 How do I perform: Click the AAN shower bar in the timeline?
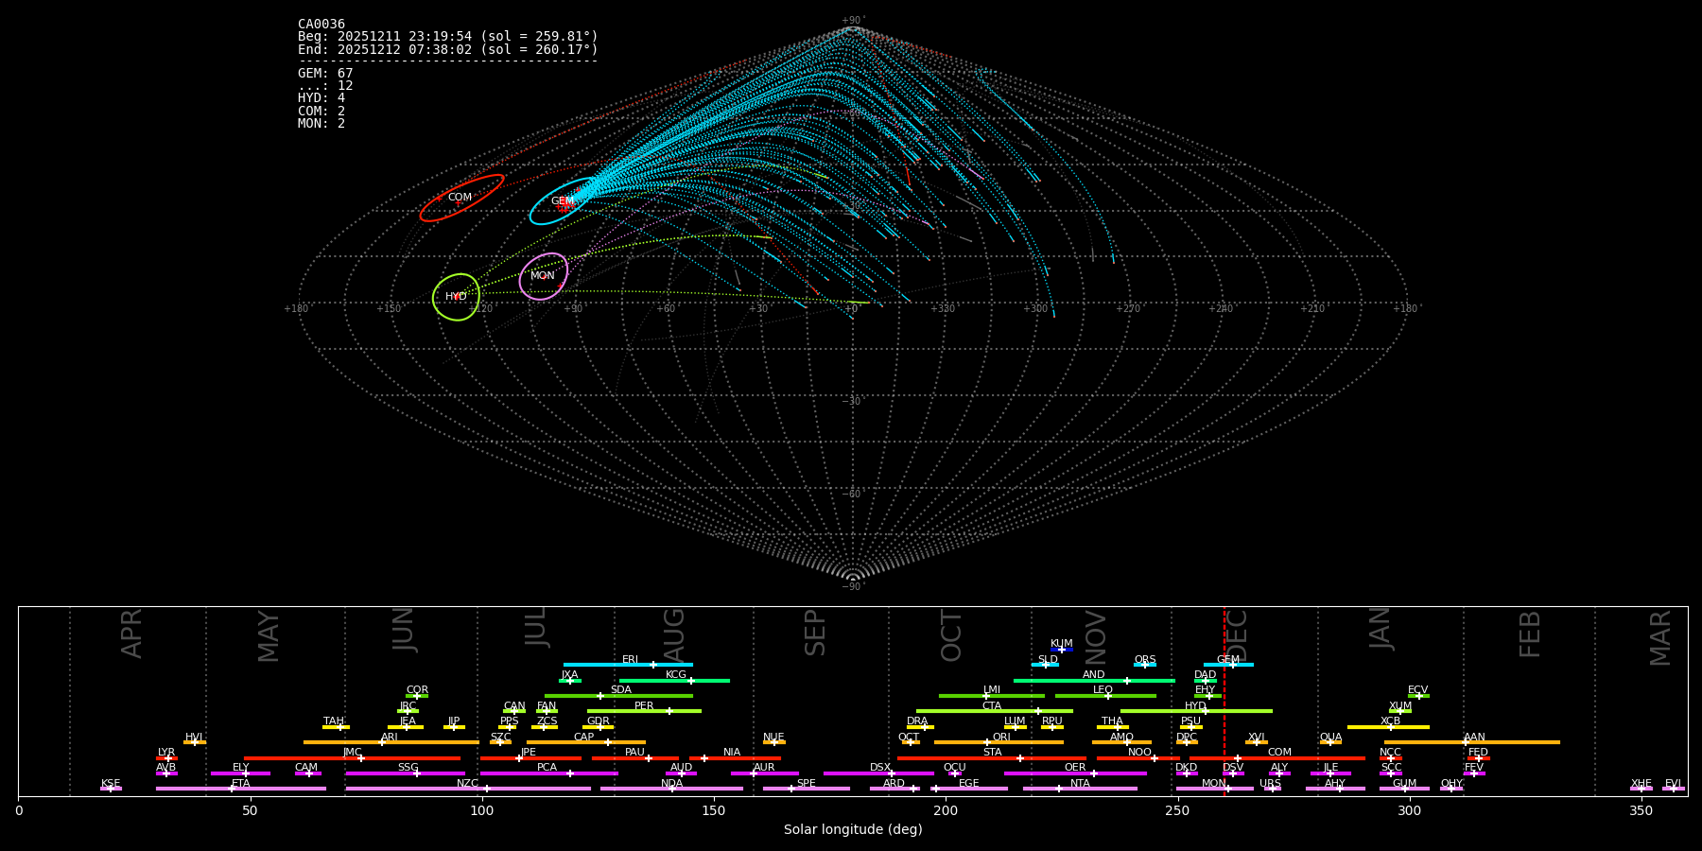click(x=1472, y=742)
